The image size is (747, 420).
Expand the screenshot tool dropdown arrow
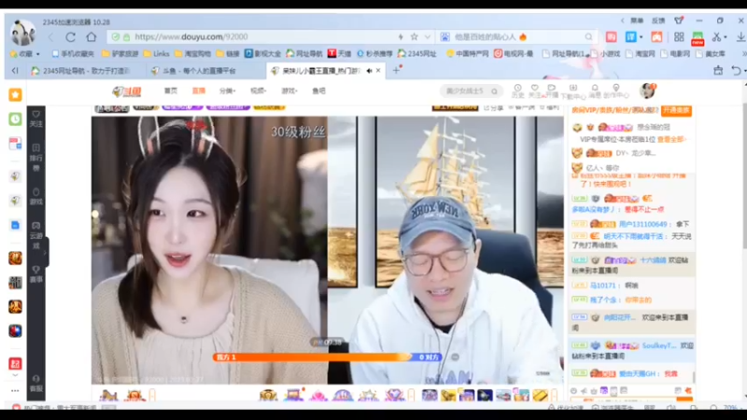pyautogui.click(x=726, y=36)
